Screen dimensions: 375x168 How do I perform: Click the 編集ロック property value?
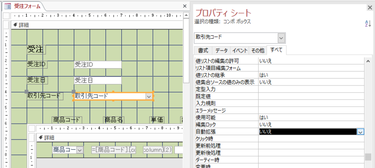coord(311,125)
